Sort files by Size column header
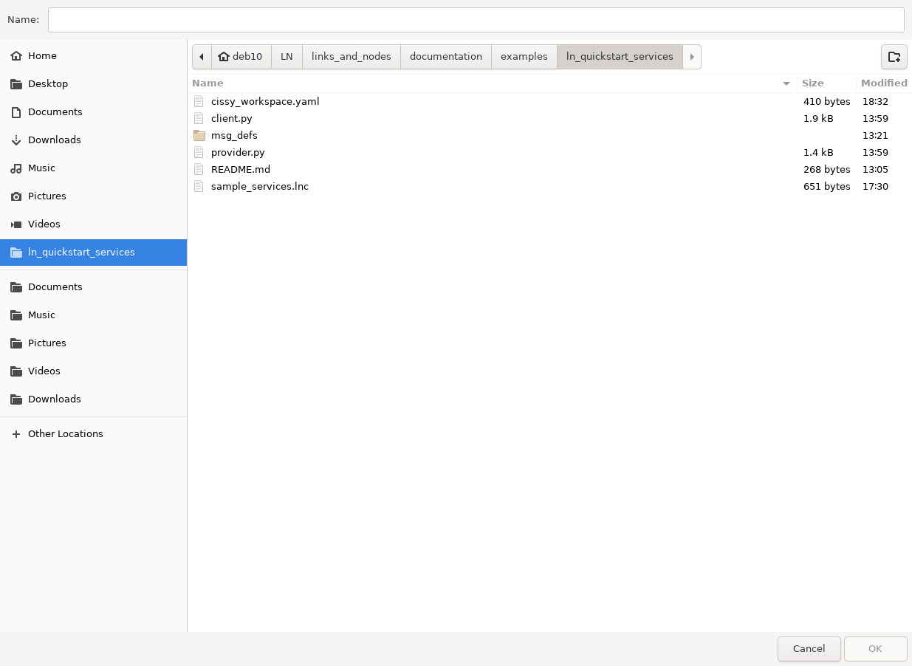912x666 pixels. pyautogui.click(x=826, y=83)
